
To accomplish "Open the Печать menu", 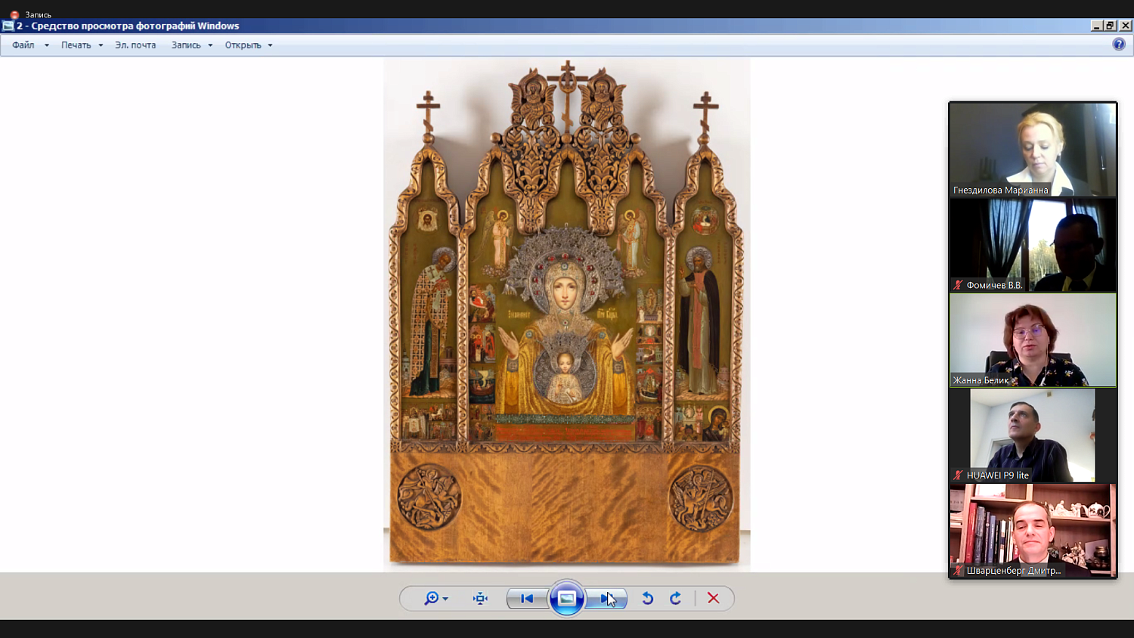I will (76, 45).
